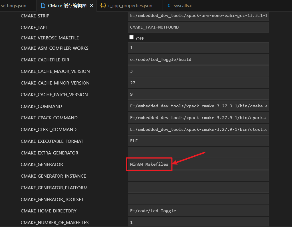292x227 pixels.
Task: Click the CMAKE_GENERATOR_TOOLSET label
Action: click(52, 200)
